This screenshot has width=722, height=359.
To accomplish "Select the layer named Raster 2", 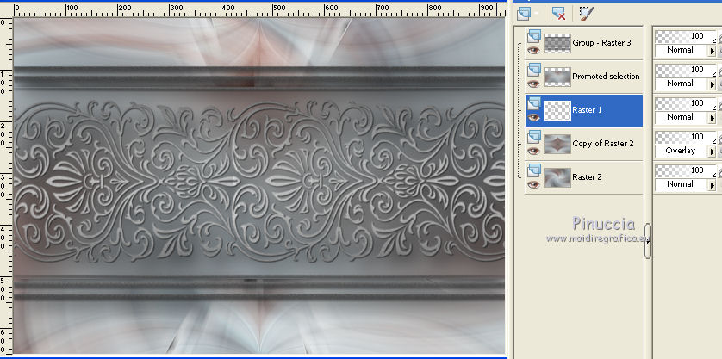I will tap(587, 177).
